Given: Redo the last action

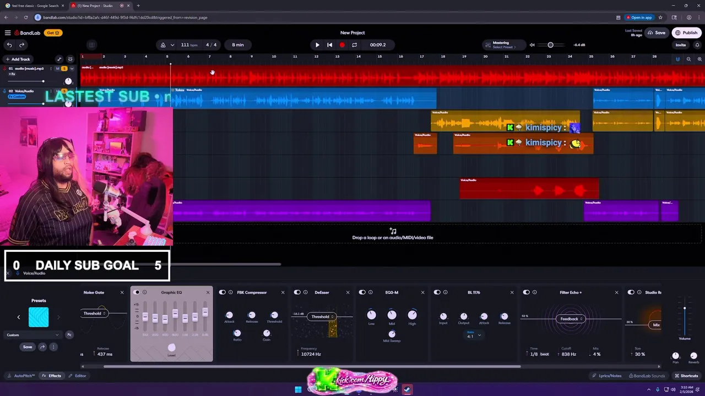Looking at the screenshot, I should (x=21, y=45).
